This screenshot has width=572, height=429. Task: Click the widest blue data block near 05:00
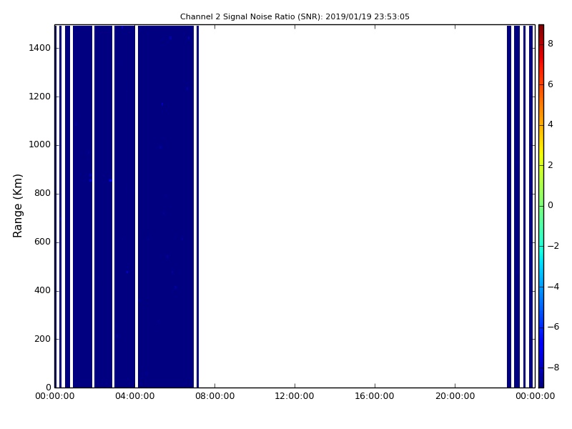[x=166, y=206]
